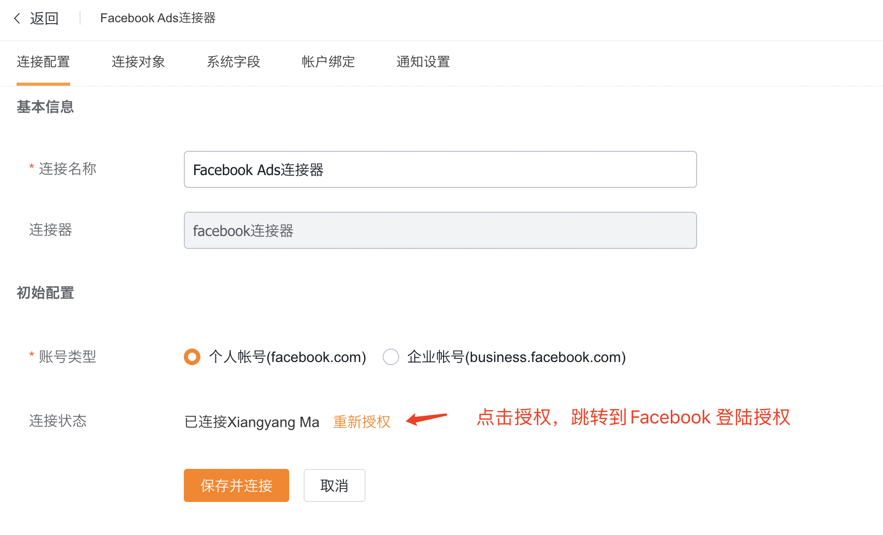This screenshot has width=883, height=535.
Task: Click the Facebook Ads连接器 header title
Action: point(158,18)
